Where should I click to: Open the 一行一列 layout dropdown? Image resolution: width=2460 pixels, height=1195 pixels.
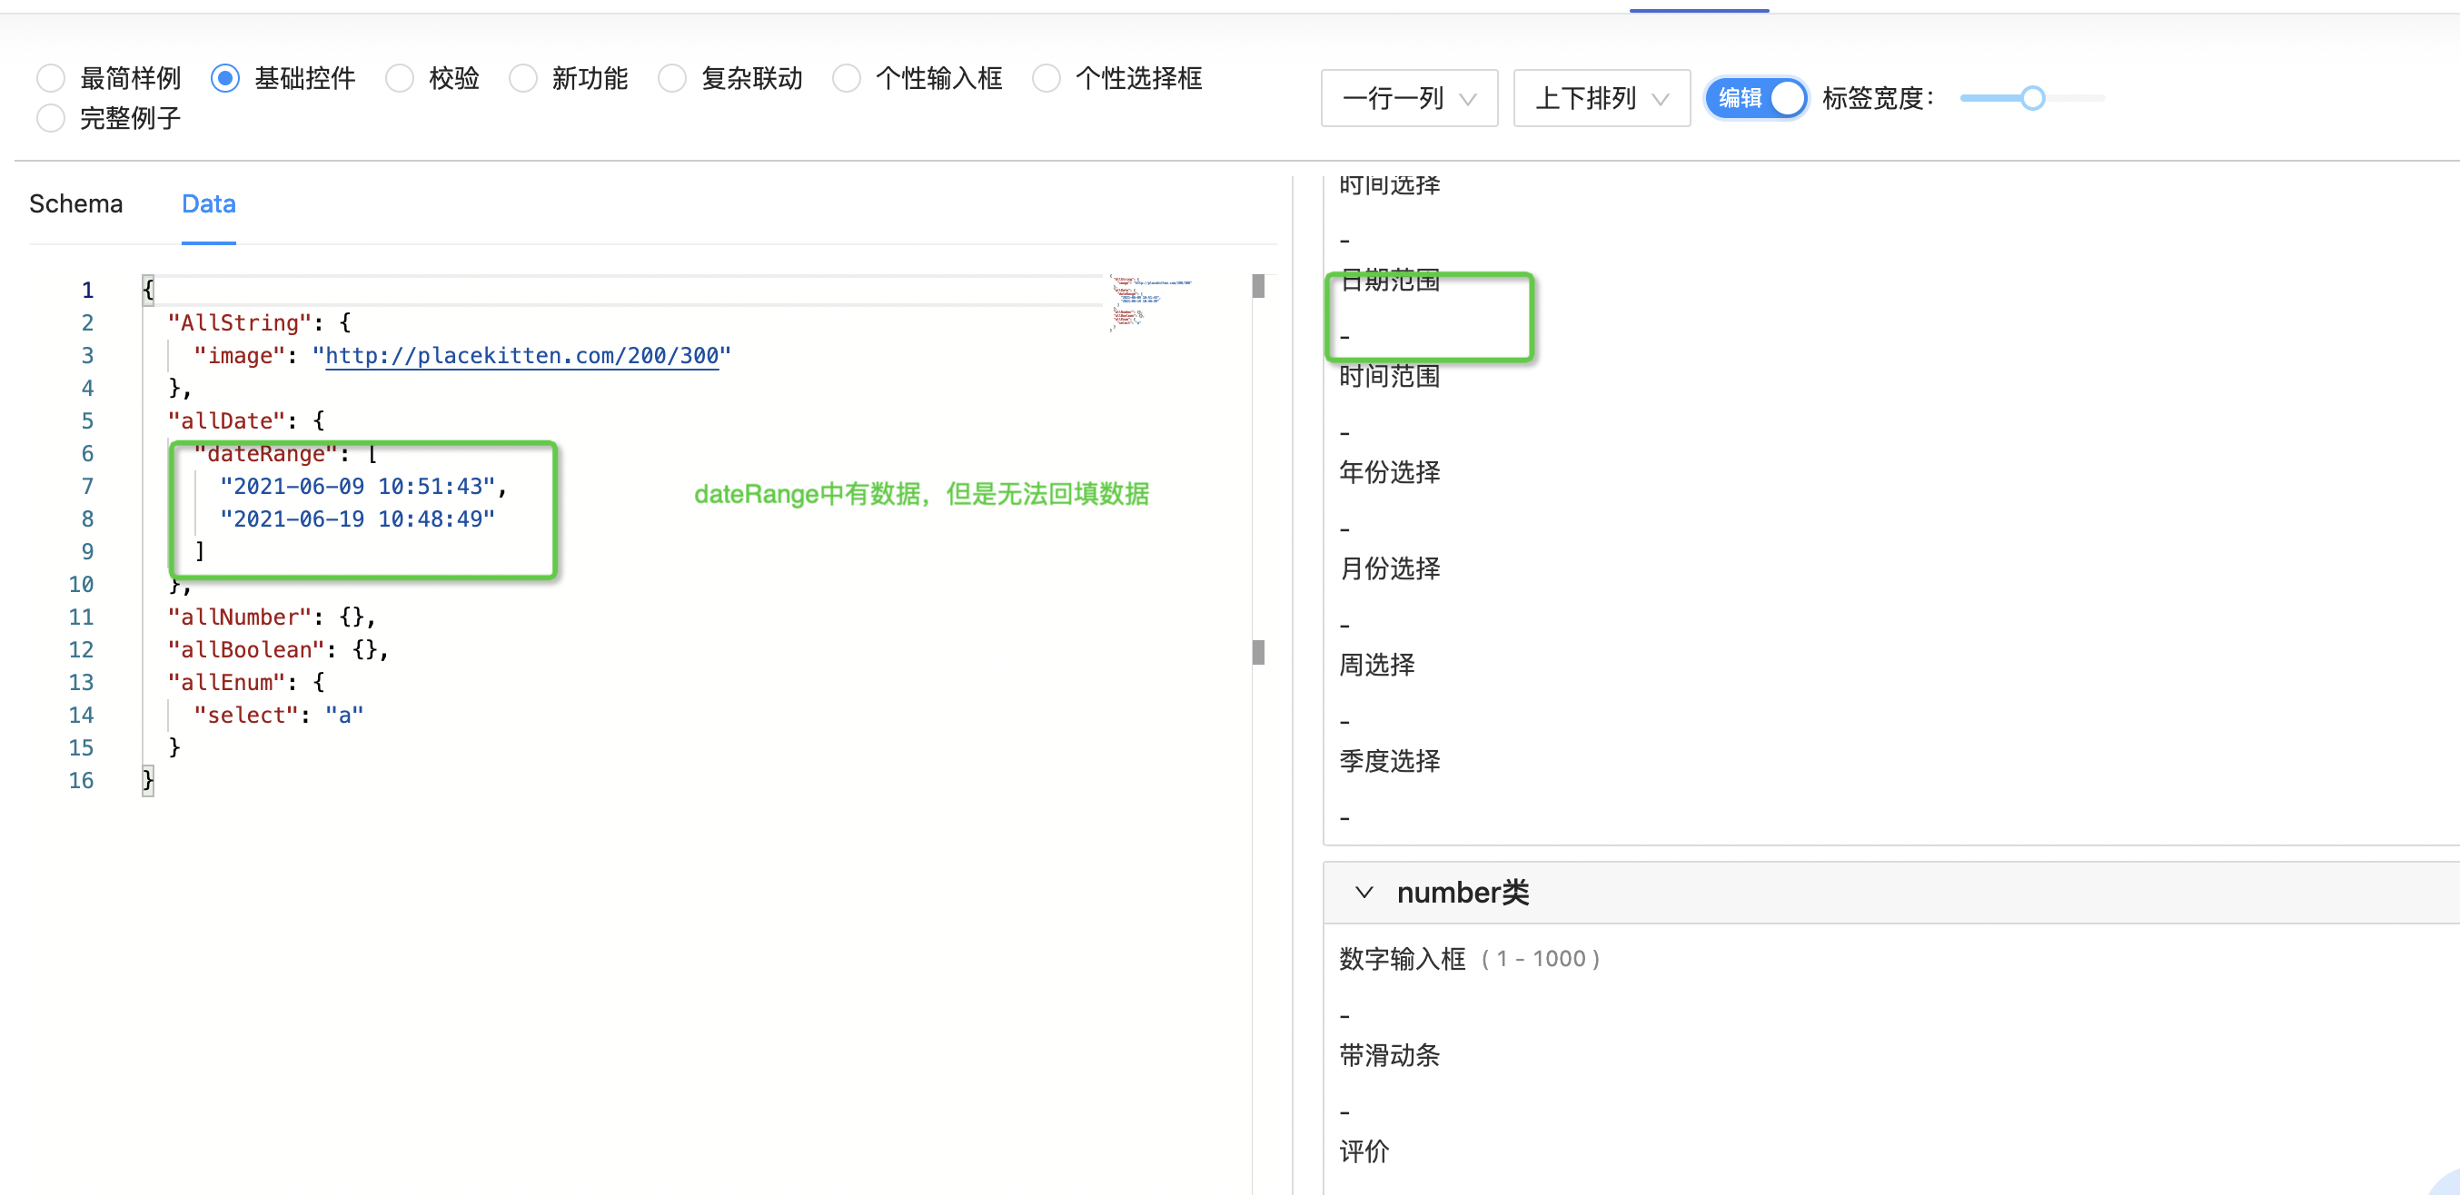click(x=1410, y=97)
